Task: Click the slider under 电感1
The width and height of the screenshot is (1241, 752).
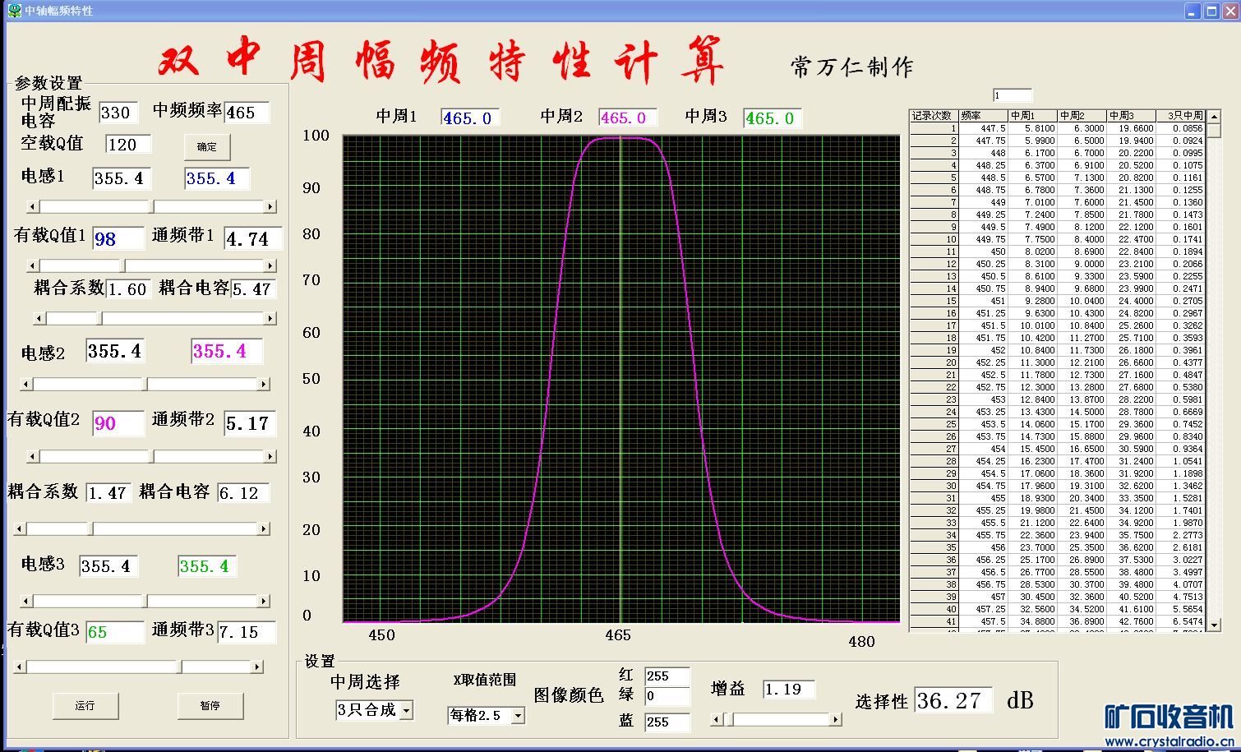Action: pos(152,206)
